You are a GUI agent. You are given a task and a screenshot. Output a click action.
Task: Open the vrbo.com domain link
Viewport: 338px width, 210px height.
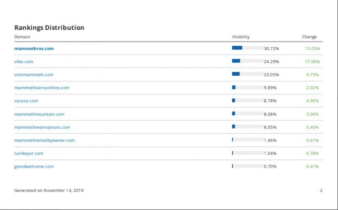pyautogui.click(x=24, y=62)
